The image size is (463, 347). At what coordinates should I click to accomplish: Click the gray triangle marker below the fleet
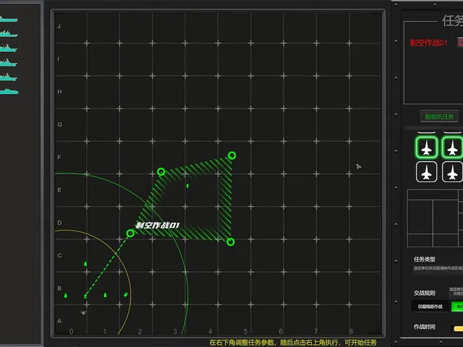coord(84,313)
